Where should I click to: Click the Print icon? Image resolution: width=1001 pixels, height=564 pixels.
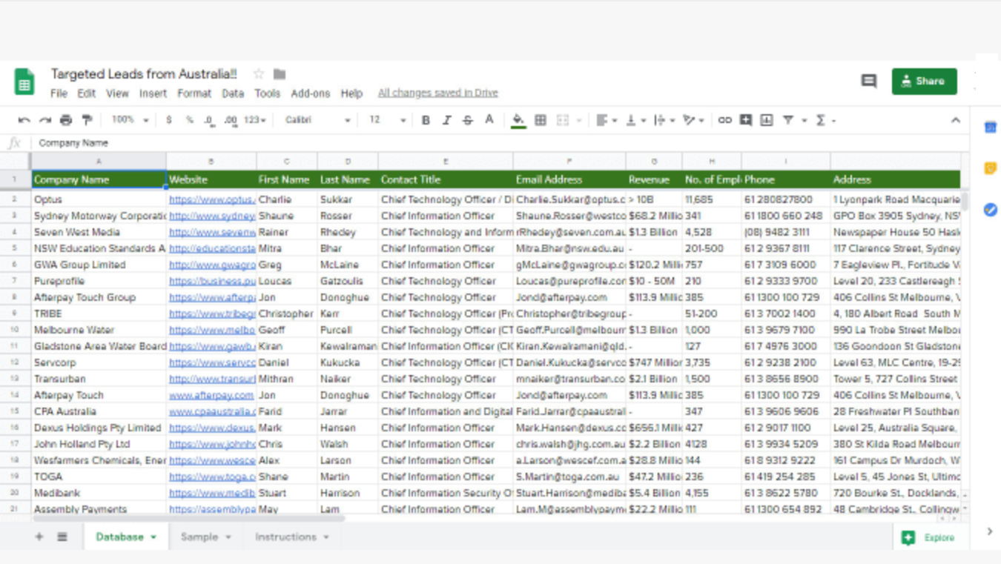tap(66, 120)
